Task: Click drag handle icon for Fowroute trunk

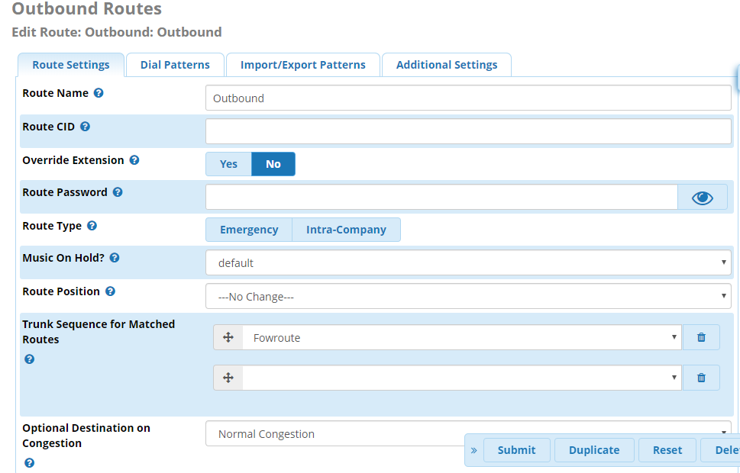Action: pos(228,337)
